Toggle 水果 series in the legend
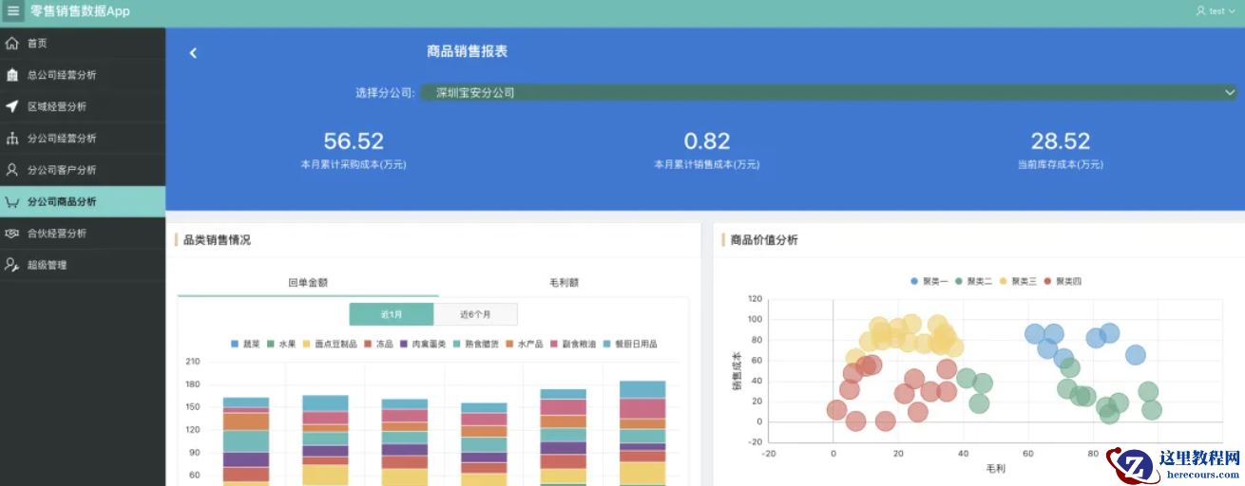 pos(281,344)
